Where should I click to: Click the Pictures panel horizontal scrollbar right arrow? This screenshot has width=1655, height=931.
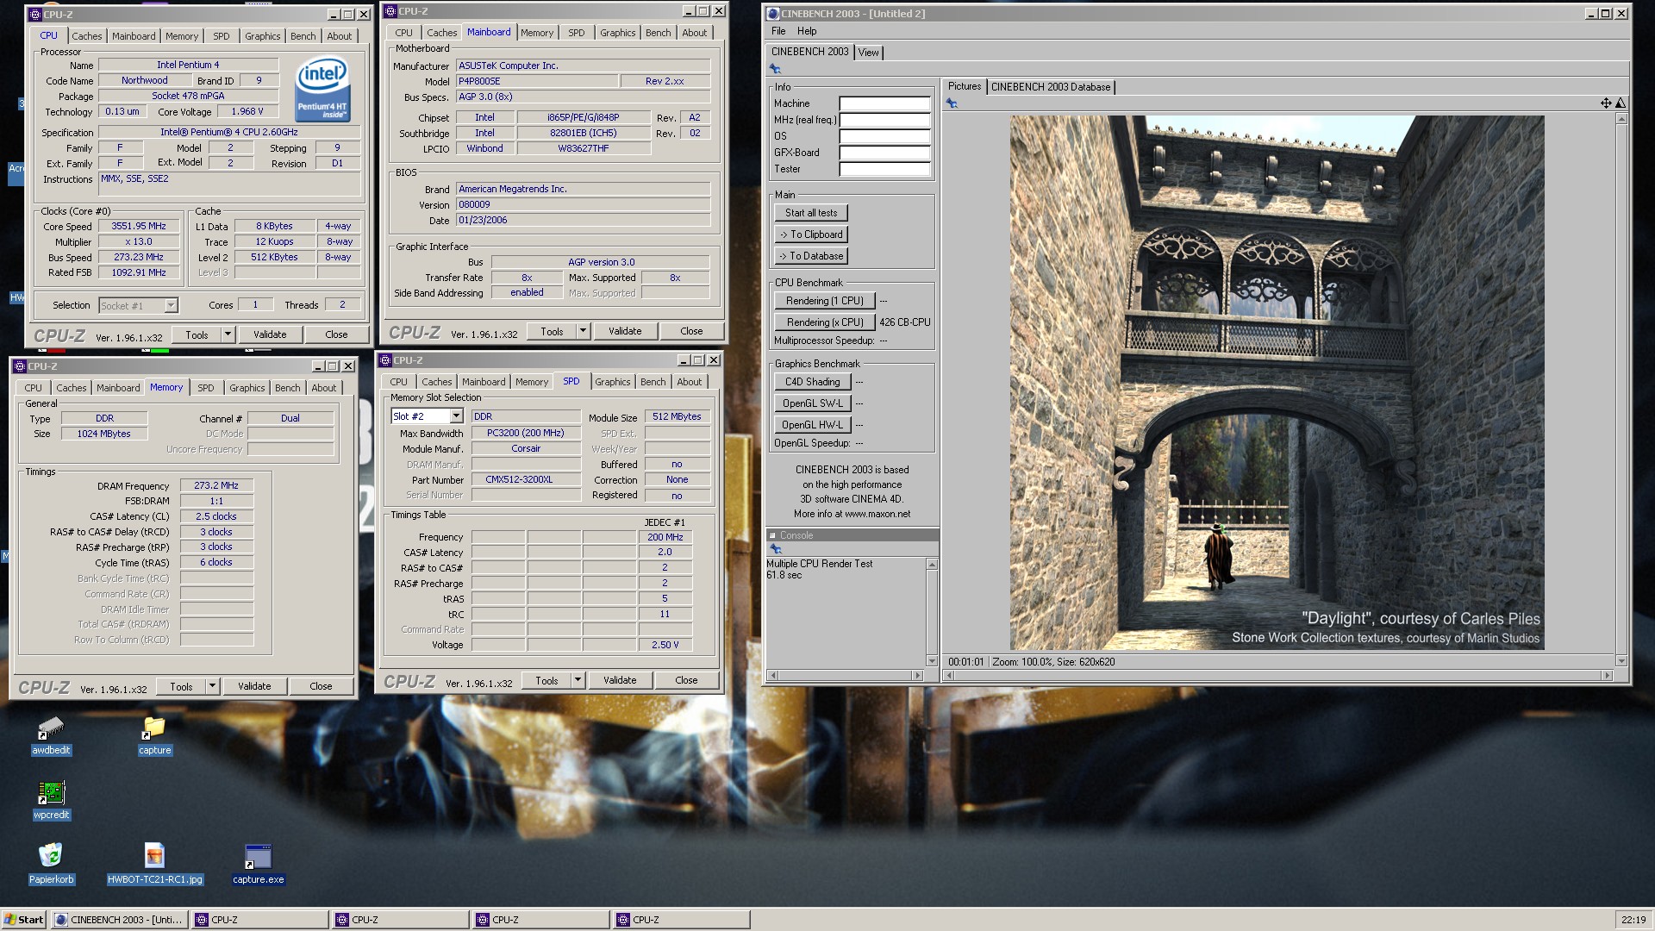pyautogui.click(x=1607, y=676)
